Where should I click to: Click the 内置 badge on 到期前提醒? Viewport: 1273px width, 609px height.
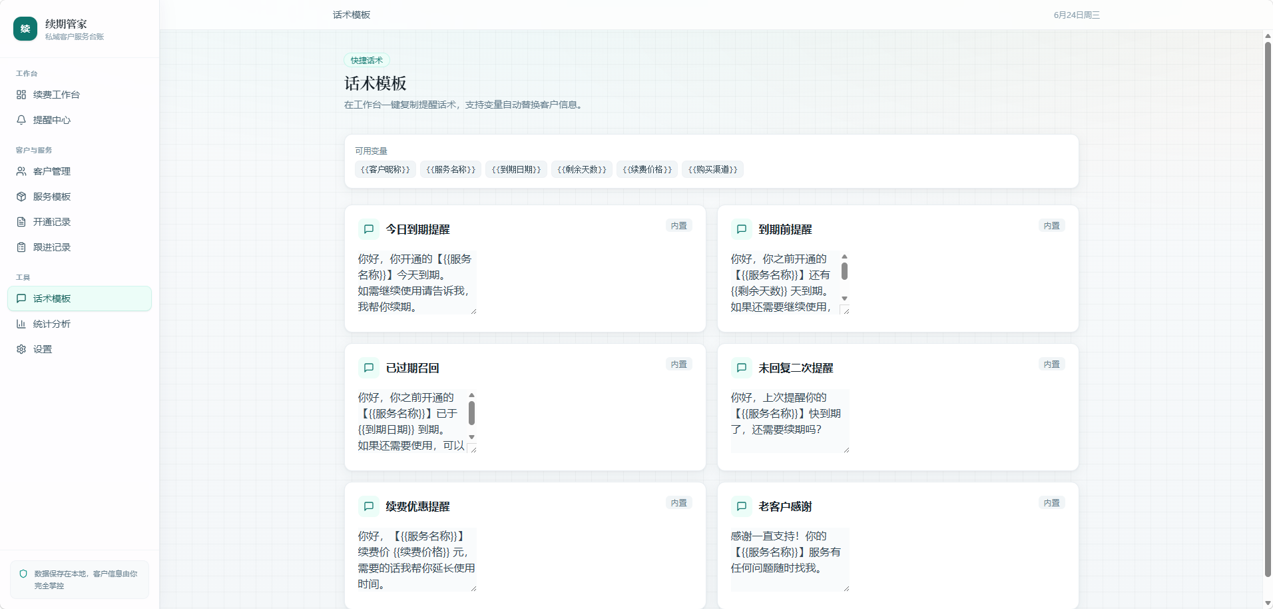coord(1052,225)
